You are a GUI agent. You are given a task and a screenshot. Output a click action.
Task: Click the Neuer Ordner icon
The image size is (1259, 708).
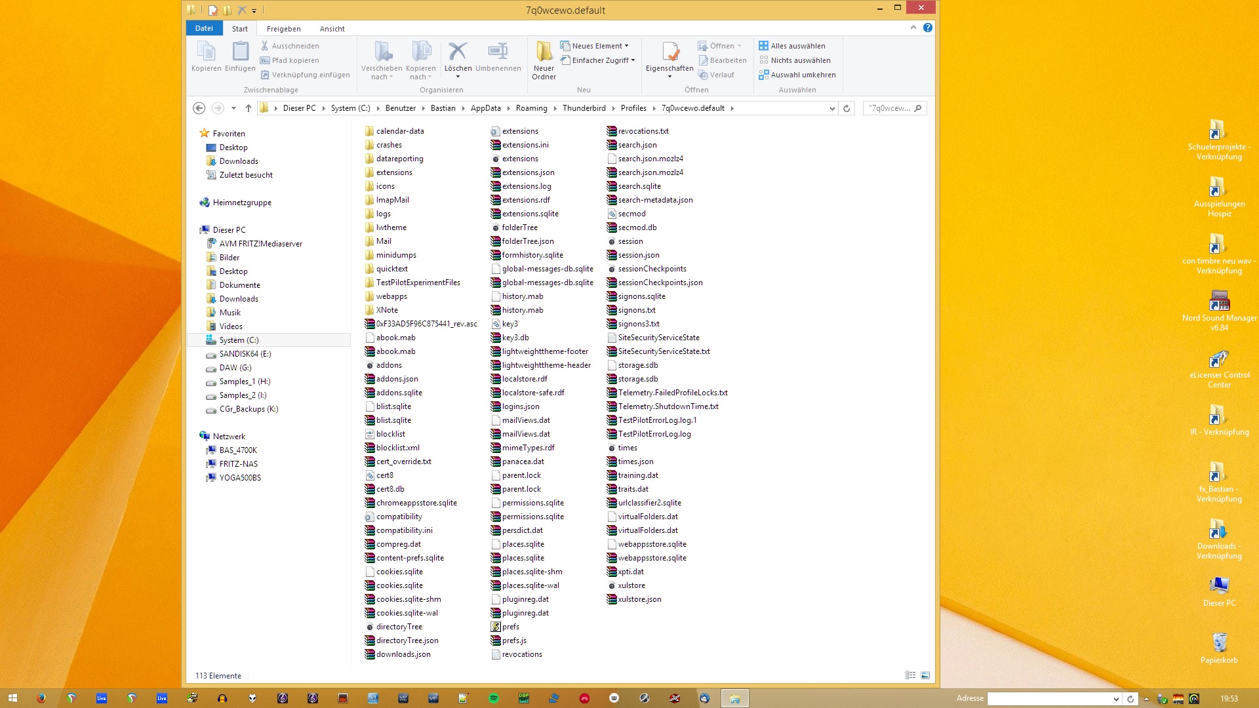(544, 52)
